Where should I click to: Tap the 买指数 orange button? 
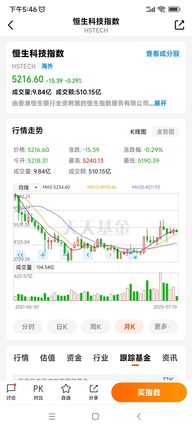pyautogui.click(x=149, y=392)
